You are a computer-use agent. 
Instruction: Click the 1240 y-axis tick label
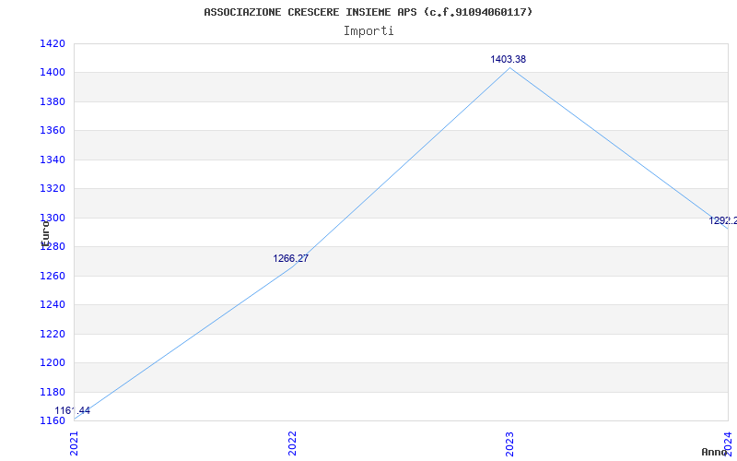coord(53,305)
